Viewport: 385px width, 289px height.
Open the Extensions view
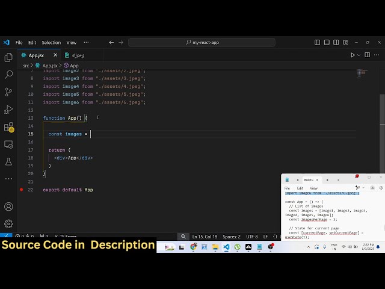(8, 127)
